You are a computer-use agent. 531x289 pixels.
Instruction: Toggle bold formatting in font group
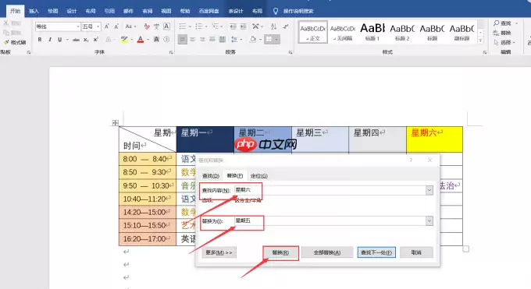[x=40, y=40]
